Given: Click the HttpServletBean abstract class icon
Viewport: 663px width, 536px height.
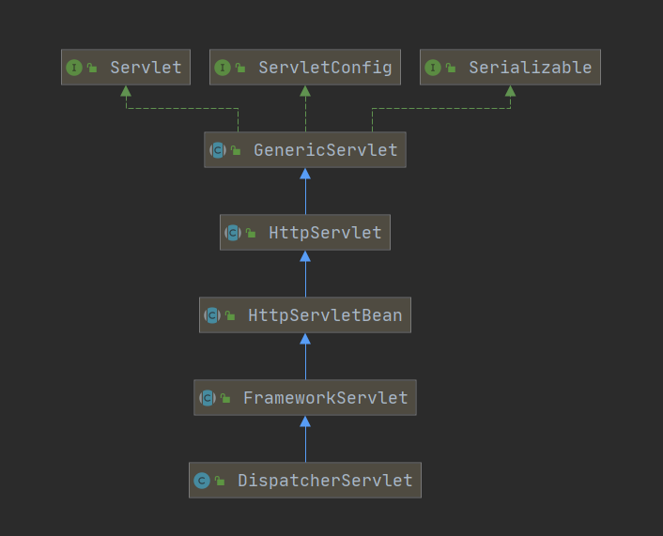Looking at the screenshot, I should [212, 315].
